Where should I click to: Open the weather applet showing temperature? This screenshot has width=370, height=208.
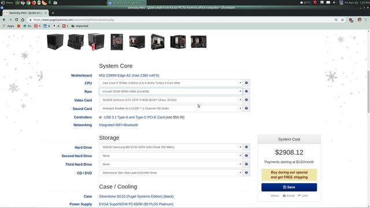[x=305, y=2]
